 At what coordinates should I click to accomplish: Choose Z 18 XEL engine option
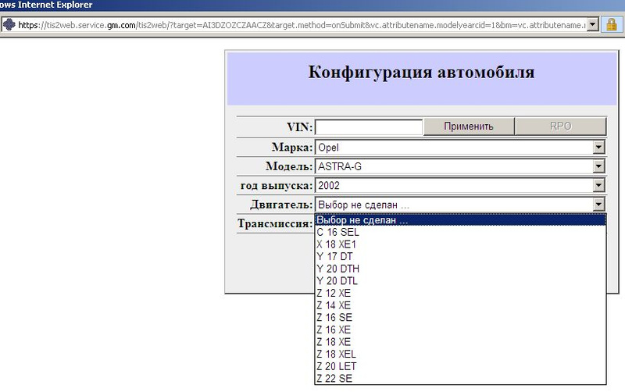460,355
